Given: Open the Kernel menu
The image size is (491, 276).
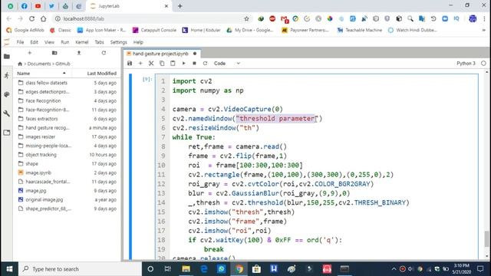Looking at the screenshot, I should 82,42.
